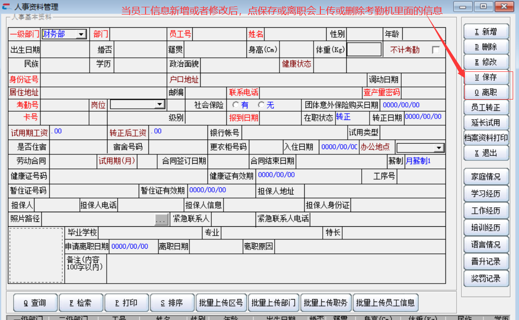This screenshot has height=320, width=519.
Task: Focus the 考勤号 input field
Action: tap(65, 105)
